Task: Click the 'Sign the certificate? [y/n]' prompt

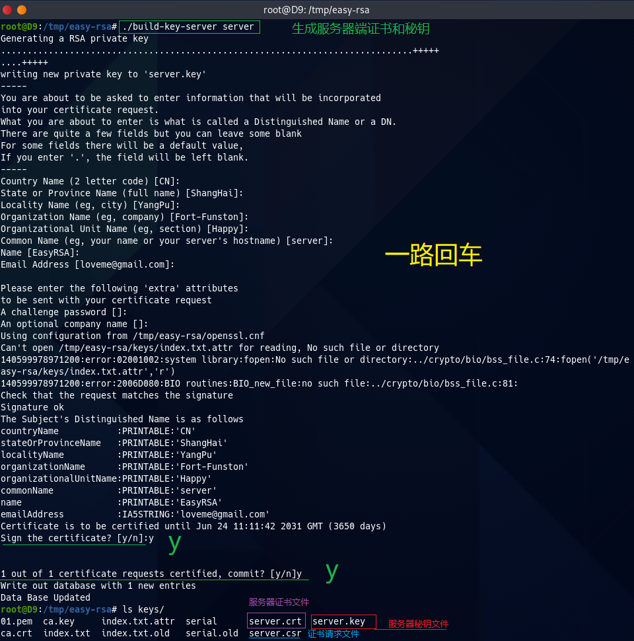Action: [73, 538]
